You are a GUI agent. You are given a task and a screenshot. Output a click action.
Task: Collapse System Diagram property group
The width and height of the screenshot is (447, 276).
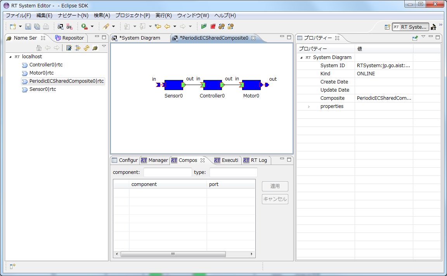tap(301, 57)
